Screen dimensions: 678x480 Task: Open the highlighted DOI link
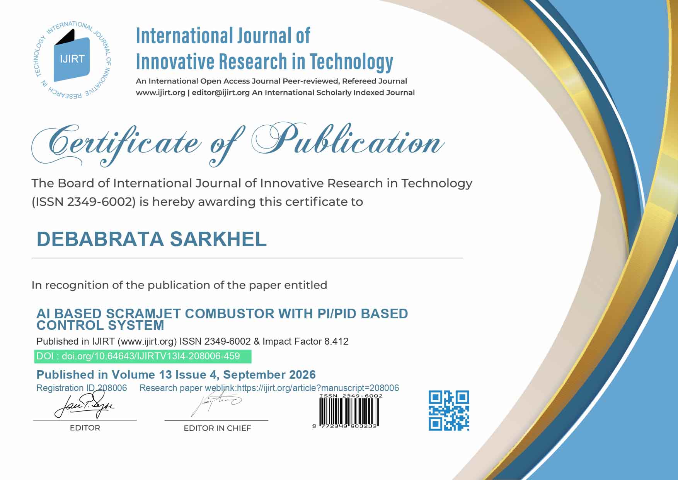tap(143, 356)
